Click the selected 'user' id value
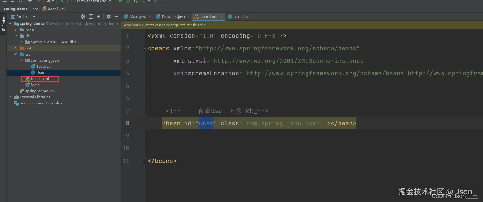Screen dimensions: 483x202 [x=206, y=123]
